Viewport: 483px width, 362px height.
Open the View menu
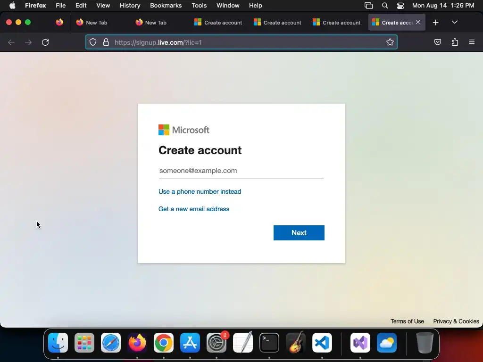tap(103, 6)
